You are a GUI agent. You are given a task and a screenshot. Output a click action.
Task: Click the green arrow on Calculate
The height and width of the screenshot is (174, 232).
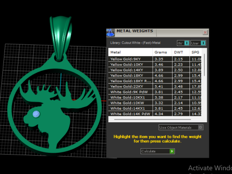pos(172,151)
